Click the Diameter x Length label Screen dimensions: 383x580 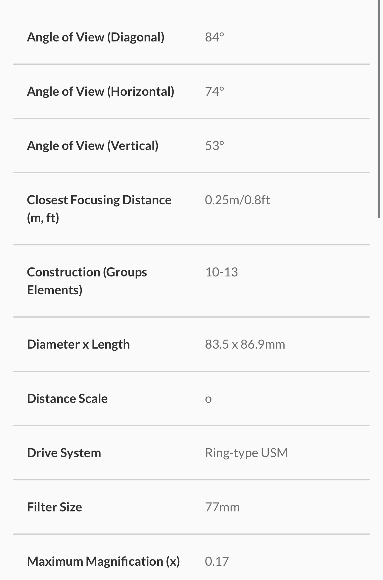[x=78, y=344]
